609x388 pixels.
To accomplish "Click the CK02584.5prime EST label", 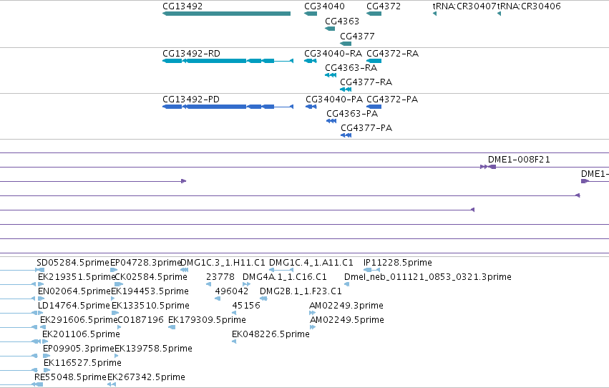I will click(x=151, y=277).
